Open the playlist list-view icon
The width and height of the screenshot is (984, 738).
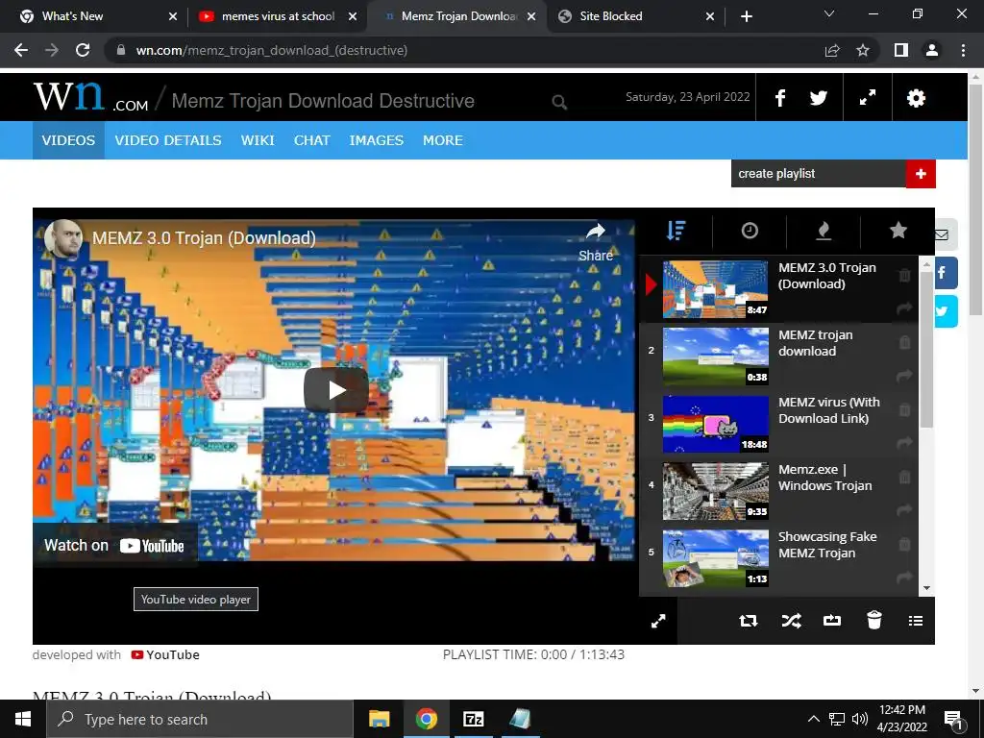click(x=916, y=621)
